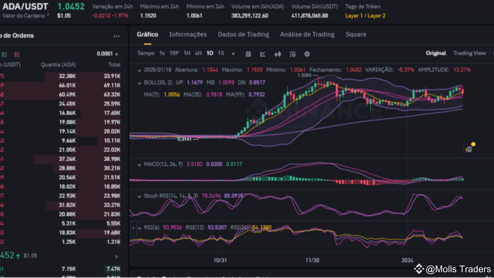Switch chart mode to Trading View
This screenshot has width=494, height=278.
pos(470,53)
